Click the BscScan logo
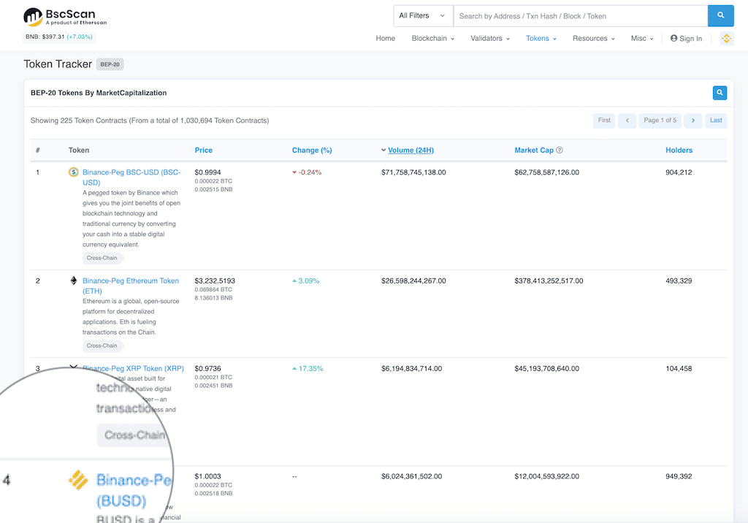Screen dimensions: 748x523 point(65,17)
